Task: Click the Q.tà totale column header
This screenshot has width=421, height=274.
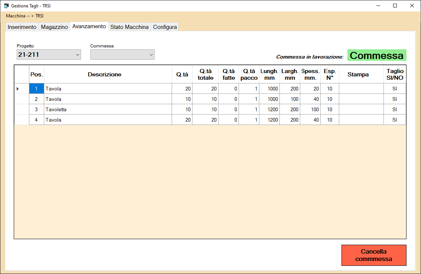Action: [205, 75]
